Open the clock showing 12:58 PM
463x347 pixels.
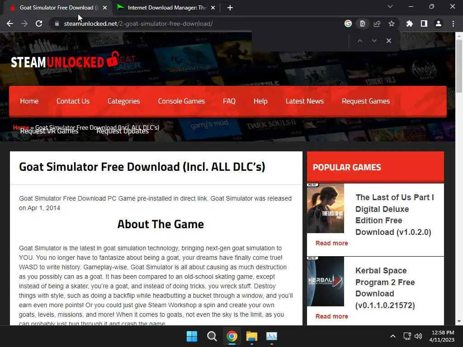pyautogui.click(x=442, y=336)
